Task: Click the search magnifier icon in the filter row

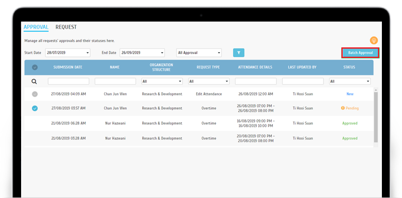Action: click(34, 82)
